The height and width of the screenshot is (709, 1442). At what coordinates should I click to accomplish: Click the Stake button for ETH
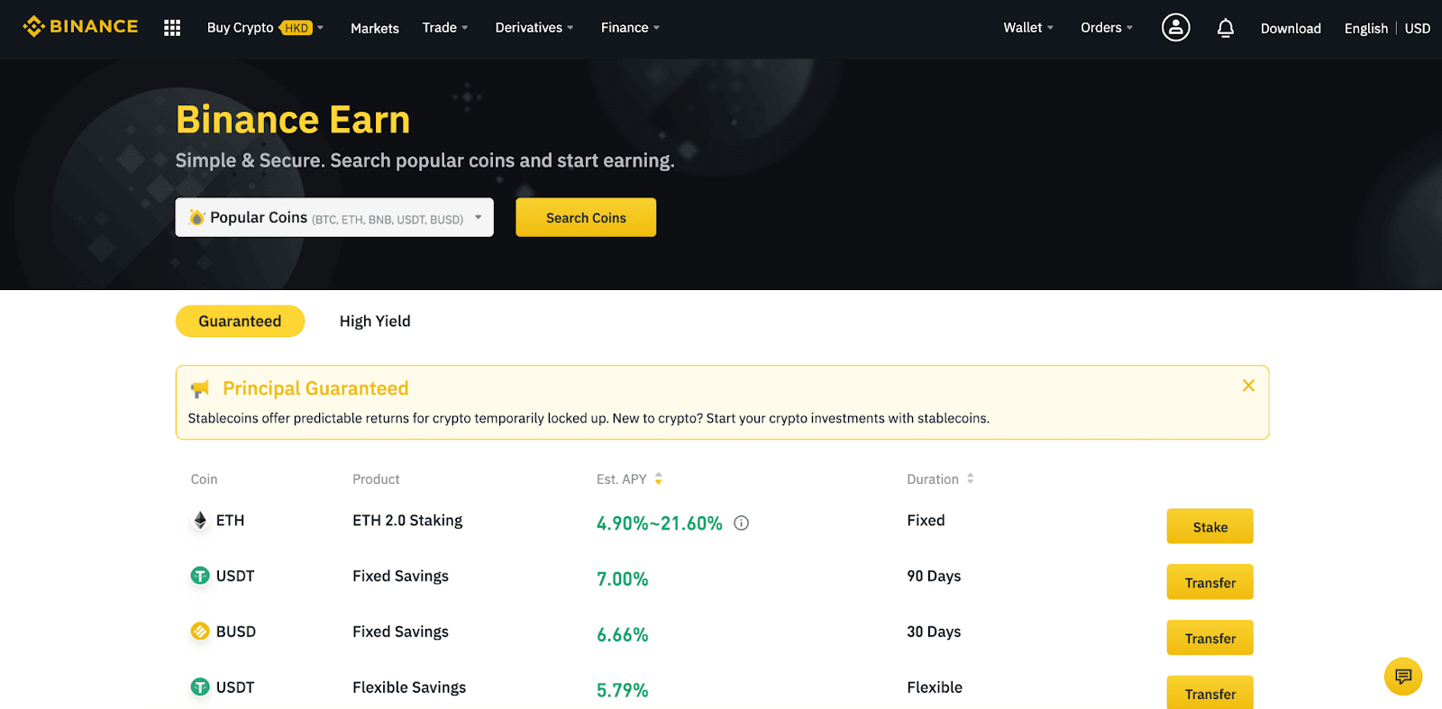pos(1209,527)
